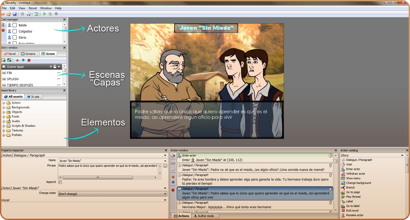Screen dimensions: 410x220
Task: Tick the checkbox beside Balde
Action: pyautogui.click(x=15, y=25)
